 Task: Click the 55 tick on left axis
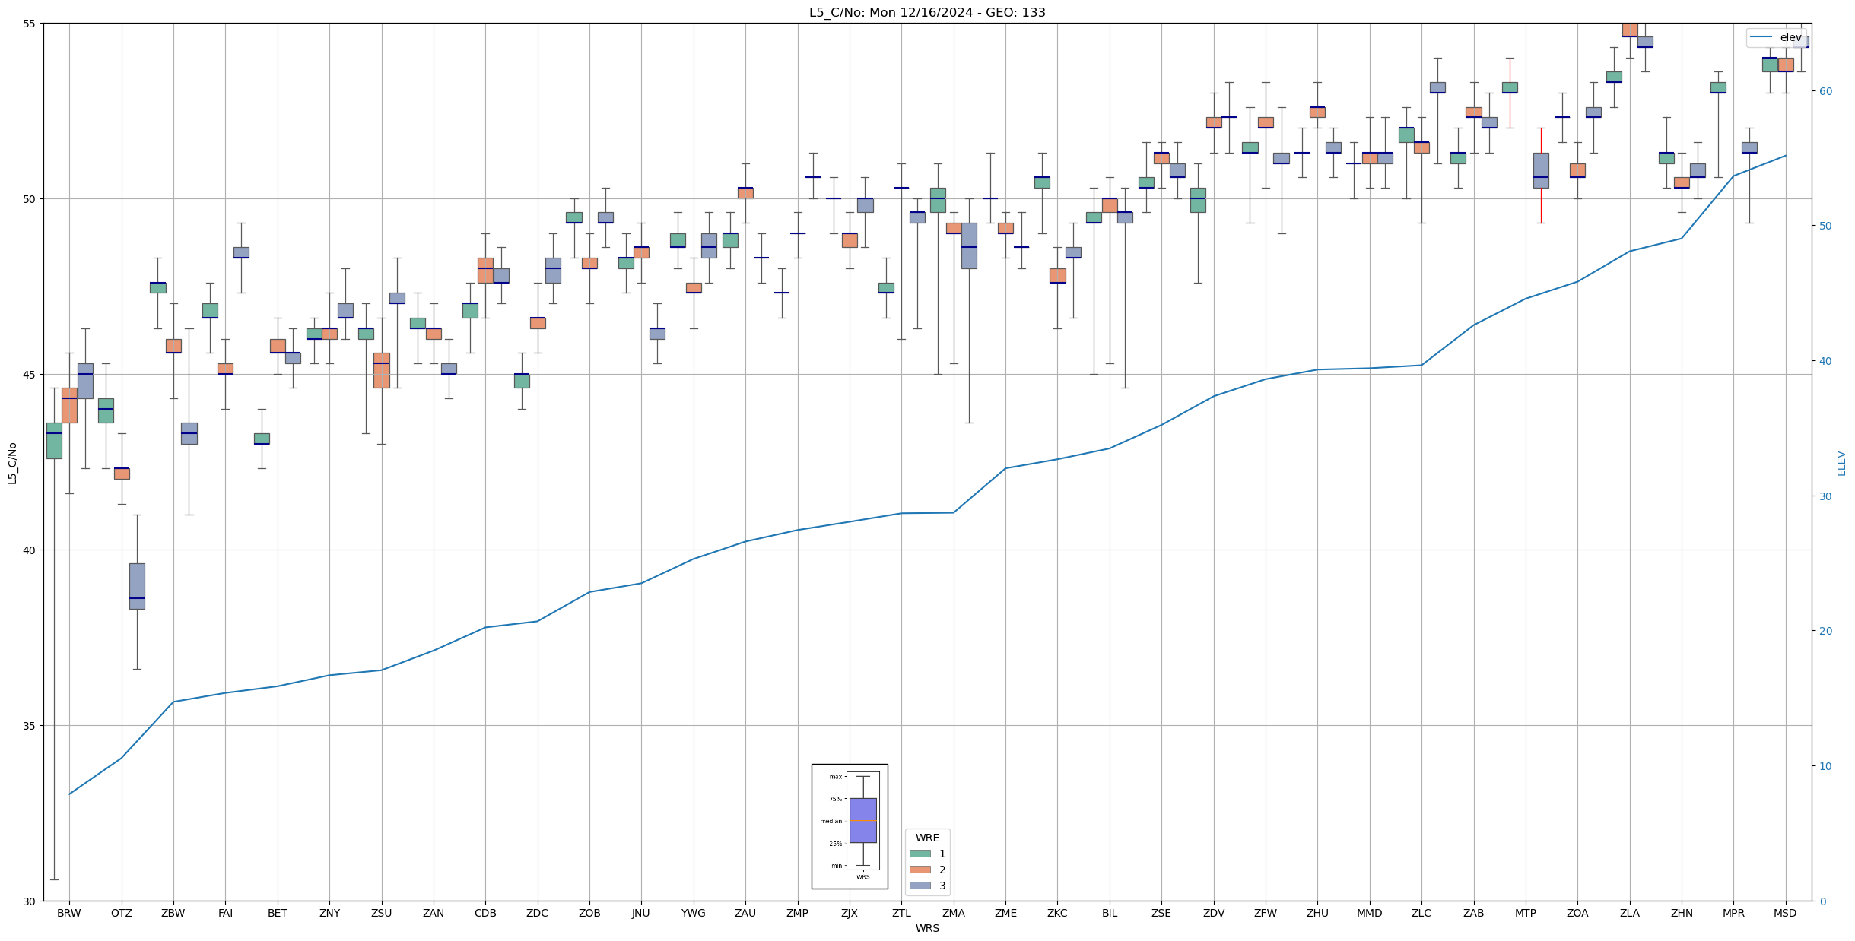(x=30, y=24)
